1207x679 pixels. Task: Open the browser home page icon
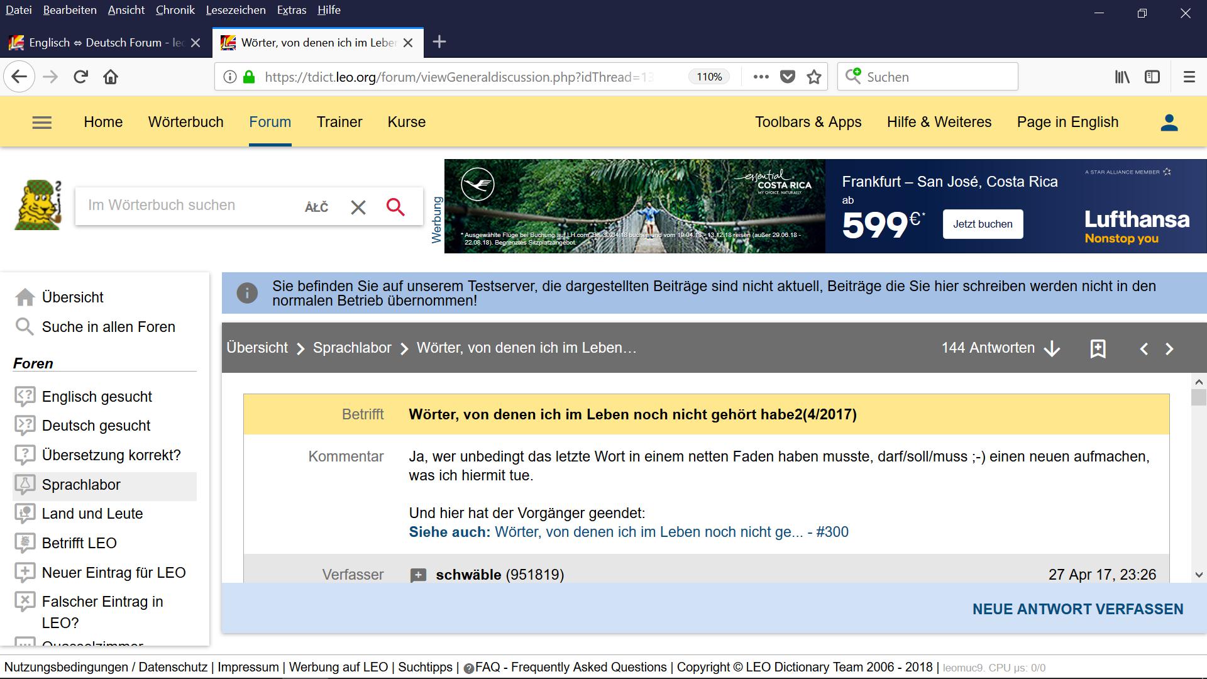(111, 77)
